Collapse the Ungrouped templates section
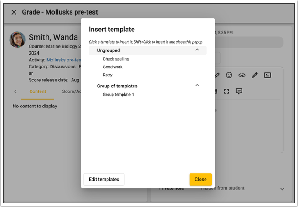The width and height of the screenshot is (298, 207). coord(197,50)
